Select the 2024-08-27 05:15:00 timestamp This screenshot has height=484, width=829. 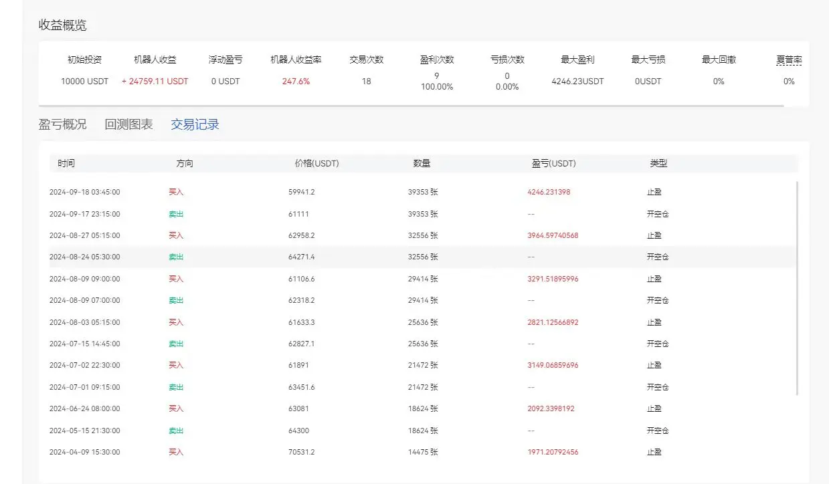click(x=85, y=235)
